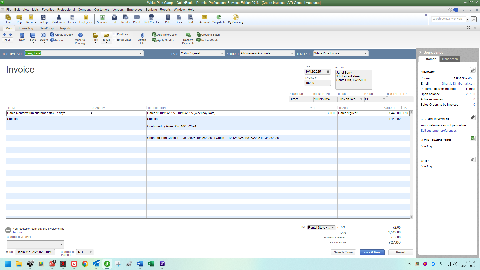480x270 pixels.
Task: Create a New invoice from ribbon
Action: tap(22, 37)
